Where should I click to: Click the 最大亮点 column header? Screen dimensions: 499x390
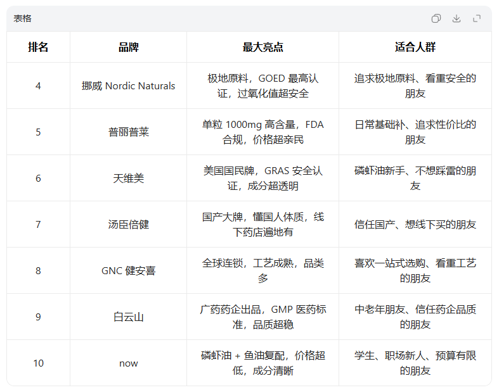click(262, 47)
